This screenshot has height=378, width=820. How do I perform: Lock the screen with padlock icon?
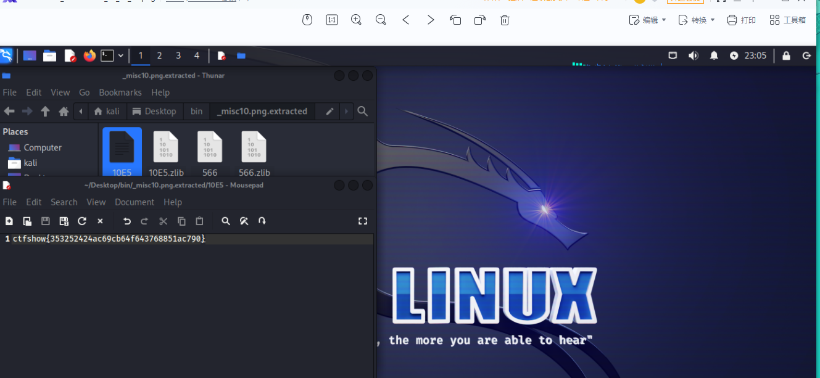(x=786, y=55)
